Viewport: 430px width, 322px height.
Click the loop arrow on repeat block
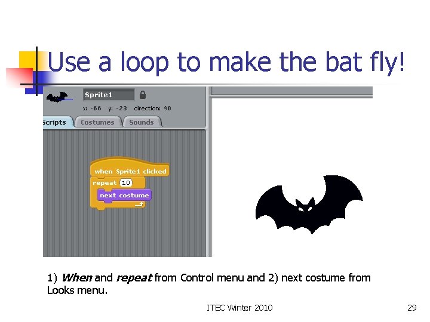(139, 205)
